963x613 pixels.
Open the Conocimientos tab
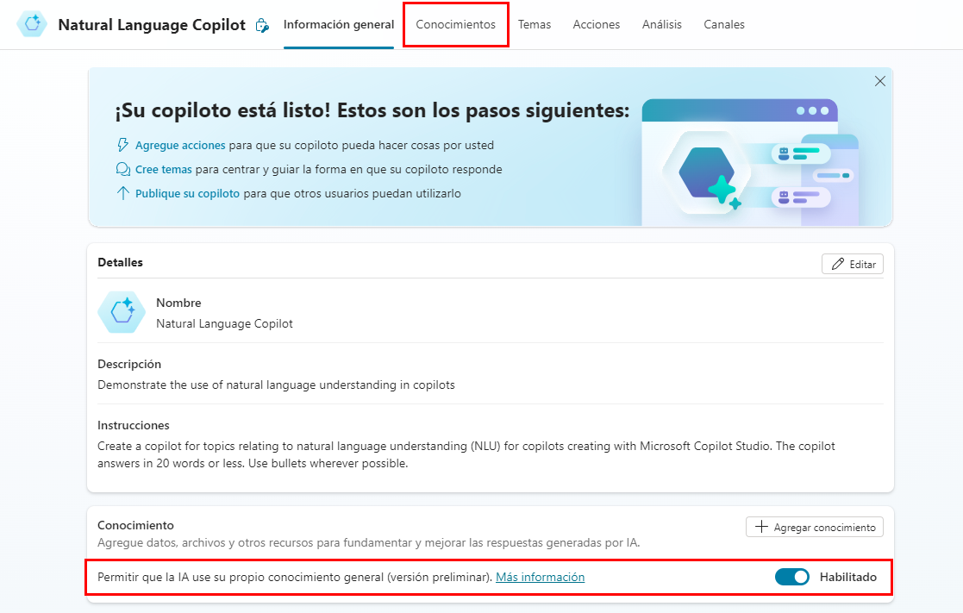pyautogui.click(x=455, y=25)
